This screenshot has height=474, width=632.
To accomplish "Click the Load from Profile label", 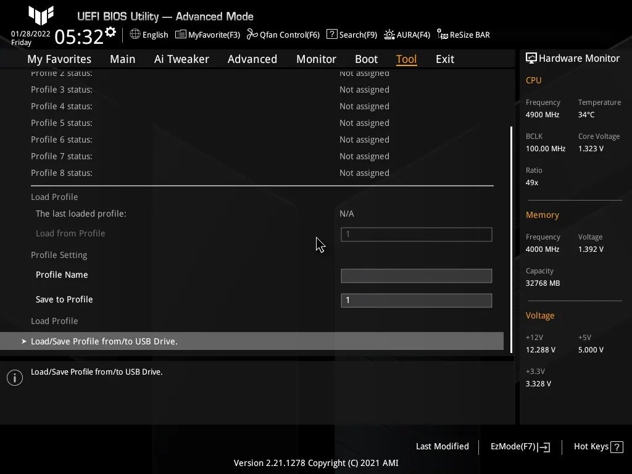I will coord(70,233).
